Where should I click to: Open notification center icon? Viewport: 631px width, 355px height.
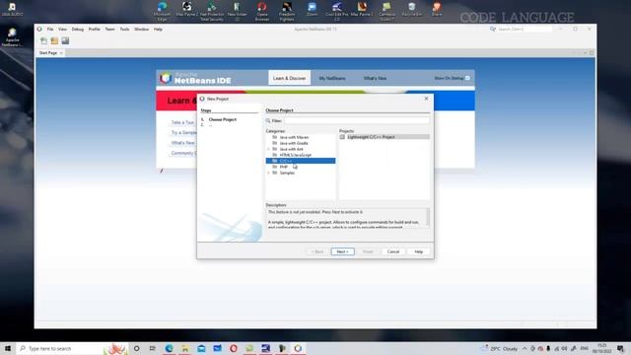620,348
